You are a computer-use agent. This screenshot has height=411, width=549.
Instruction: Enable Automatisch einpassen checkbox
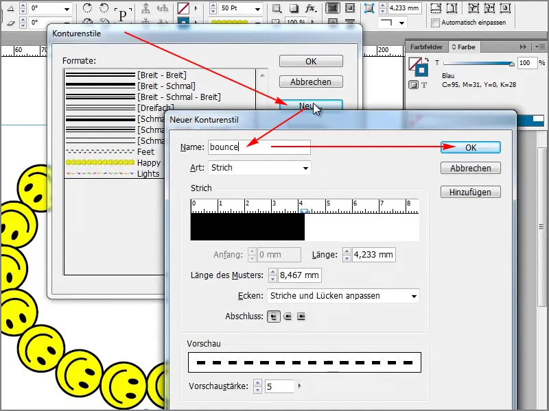click(x=435, y=23)
